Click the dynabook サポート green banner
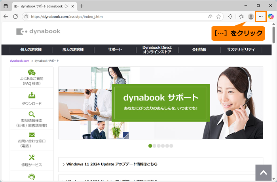 (x=161, y=103)
